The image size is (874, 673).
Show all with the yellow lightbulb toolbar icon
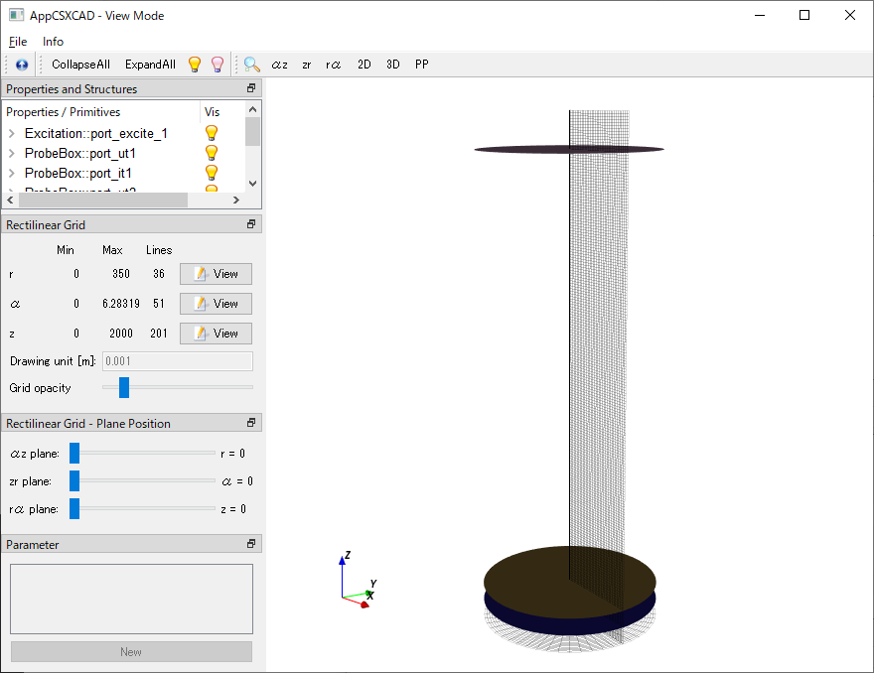tap(195, 65)
